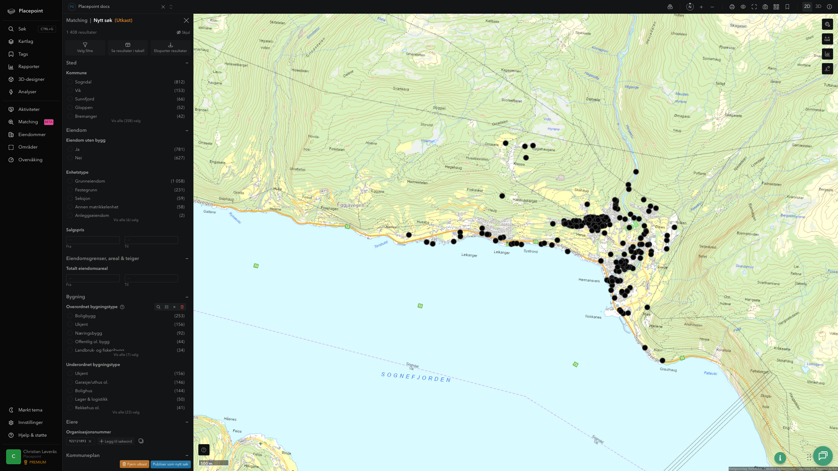Image resolution: width=838 pixels, height=471 pixels.
Task: Select the Bremanger kommune option
Action: point(70,116)
